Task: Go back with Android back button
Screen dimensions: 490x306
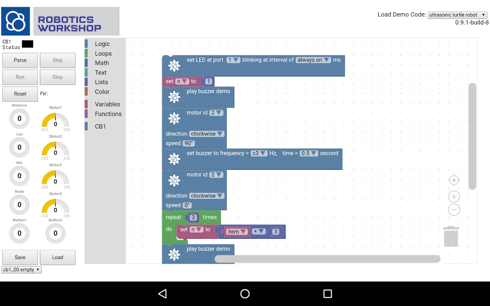Action: pos(162,294)
